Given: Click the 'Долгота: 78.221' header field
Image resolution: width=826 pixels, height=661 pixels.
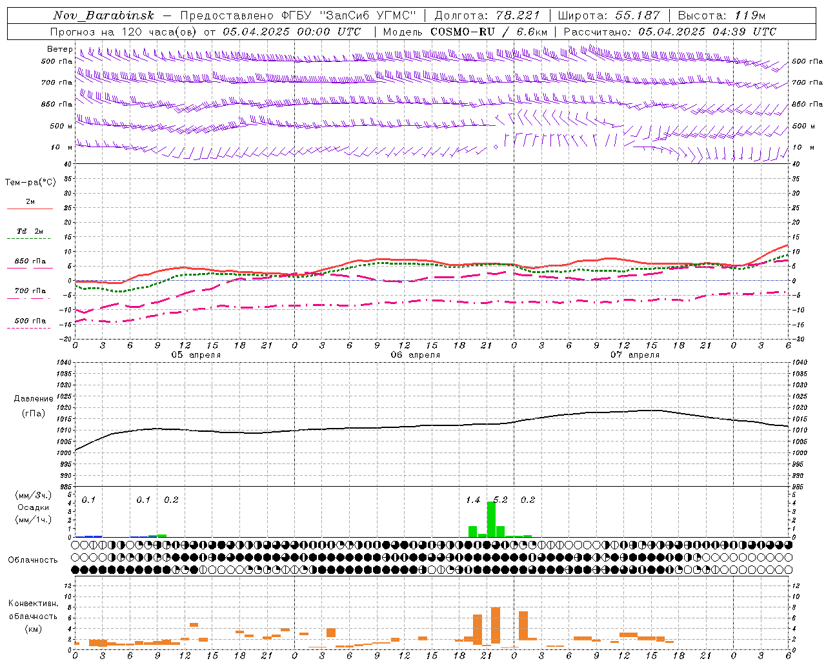Looking at the screenshot, I should point(487,15).
